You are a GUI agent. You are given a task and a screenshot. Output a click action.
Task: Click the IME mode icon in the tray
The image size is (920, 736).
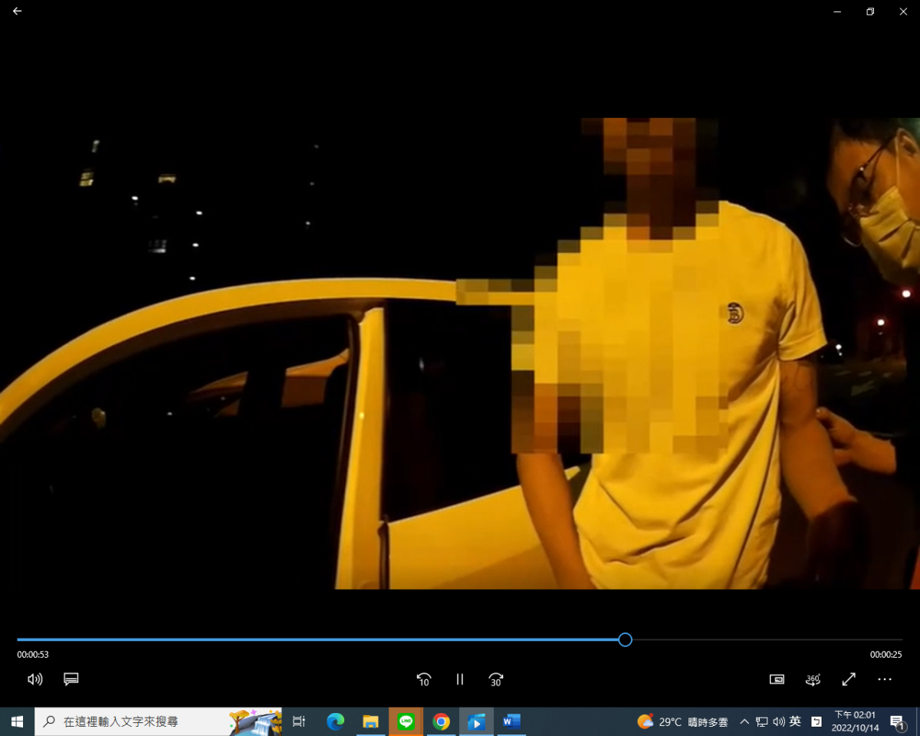816,721
